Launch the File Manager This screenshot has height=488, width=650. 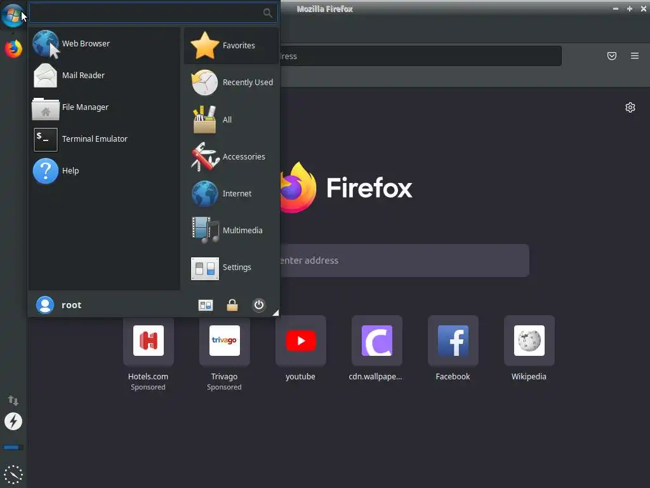click(105, 107)
